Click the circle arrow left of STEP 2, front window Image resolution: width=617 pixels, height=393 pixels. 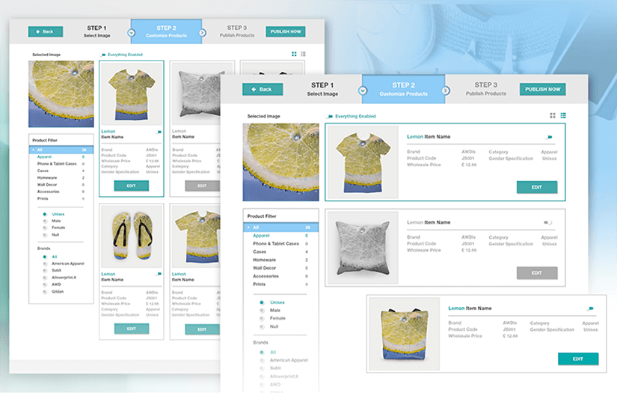click(363, 91)
